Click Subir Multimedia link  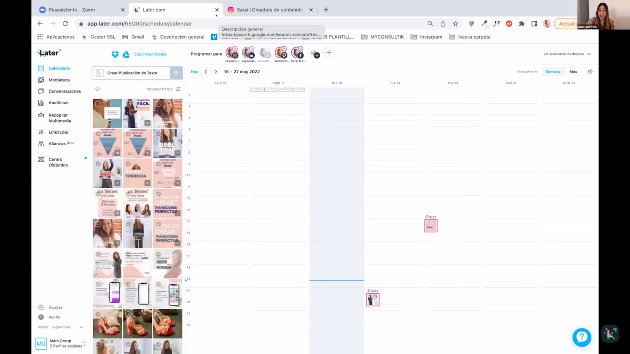tap(150, 54)
